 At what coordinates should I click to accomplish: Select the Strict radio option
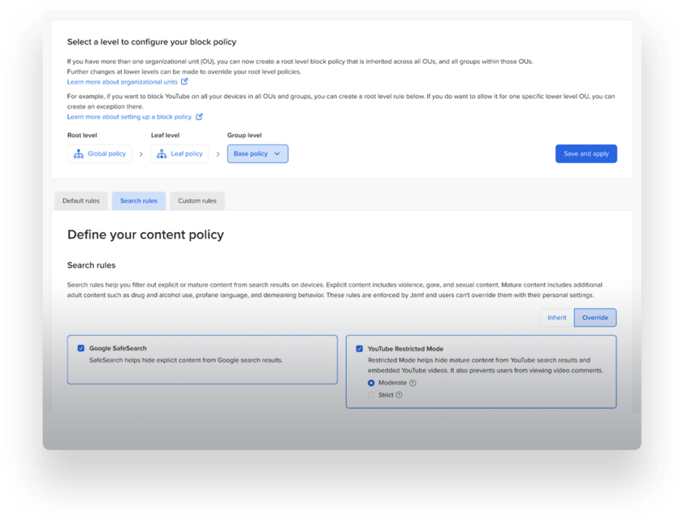click(x=372, y=395)
